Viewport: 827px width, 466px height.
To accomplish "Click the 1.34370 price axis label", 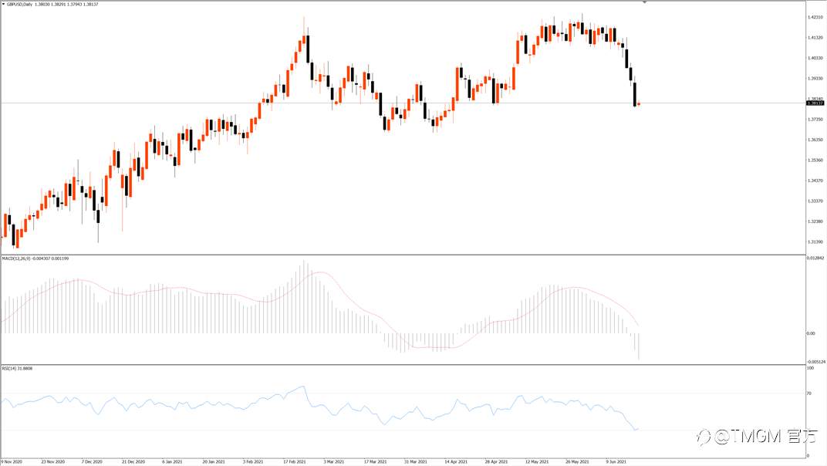I will [815, 181].
